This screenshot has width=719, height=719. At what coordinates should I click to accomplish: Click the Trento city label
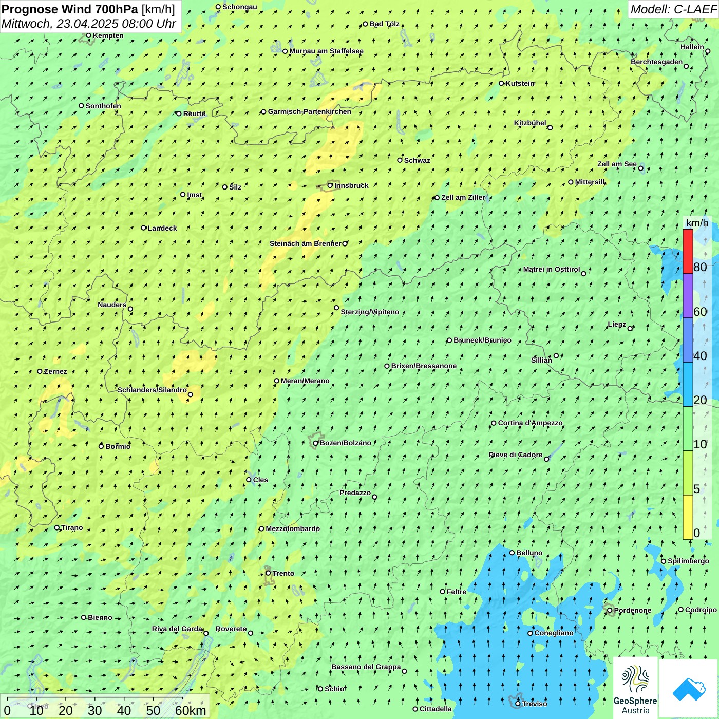pyautogui.click(x=283, y=573)
